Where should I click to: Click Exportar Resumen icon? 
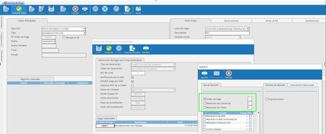tap(132, 49)
